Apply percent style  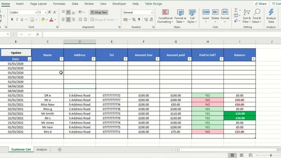click(133, 19)
